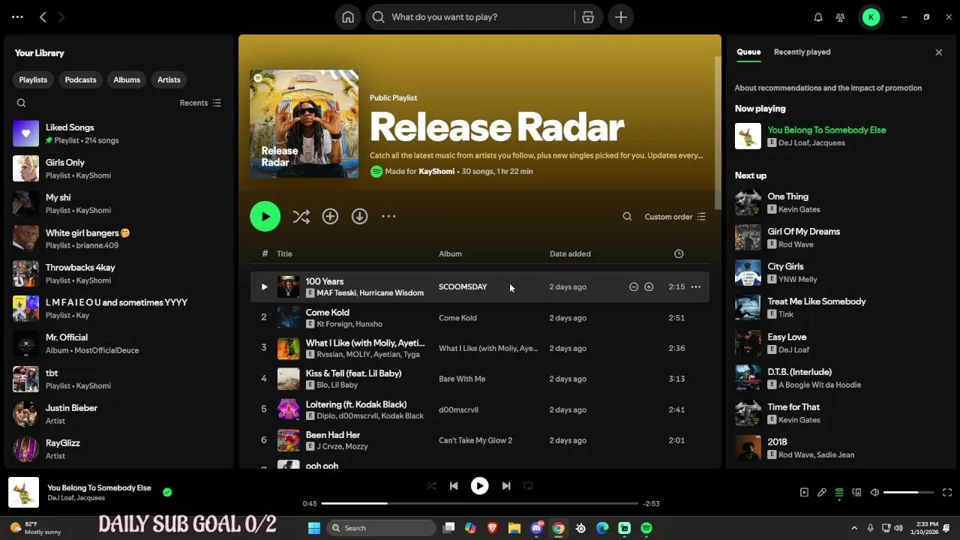Viewport: 960px width, 540px height.
Task: Toggle shuffle in the player bar
Action: pyautogui.click(x=431, y=486)
